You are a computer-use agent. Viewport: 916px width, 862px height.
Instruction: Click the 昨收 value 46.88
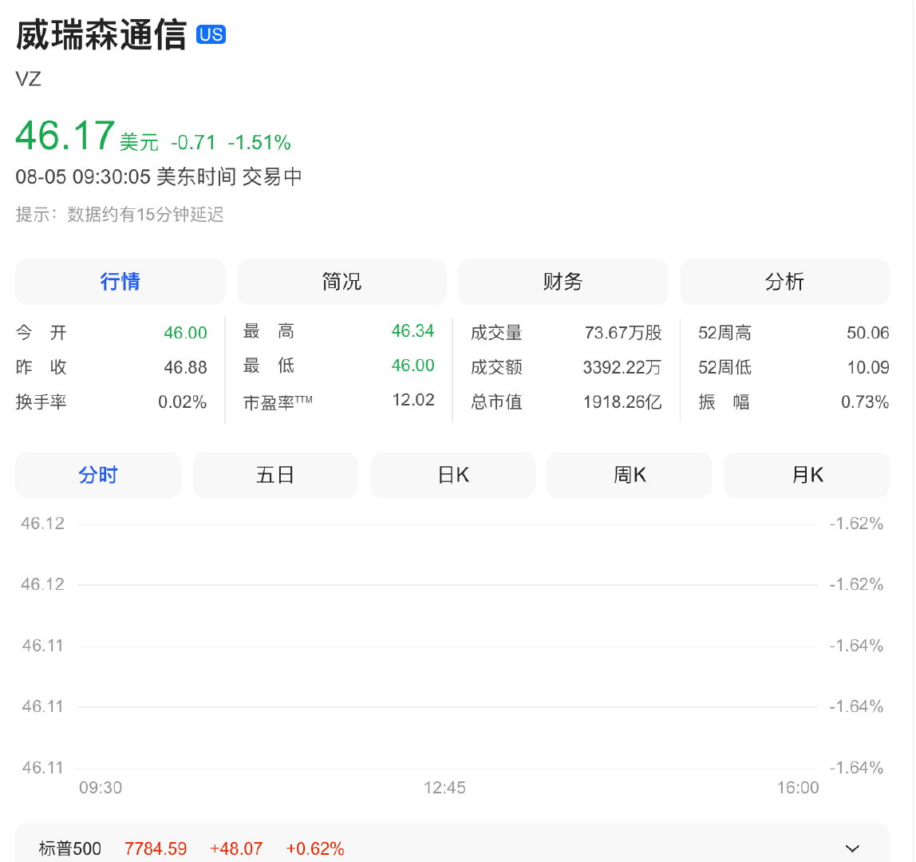(185, 368)
